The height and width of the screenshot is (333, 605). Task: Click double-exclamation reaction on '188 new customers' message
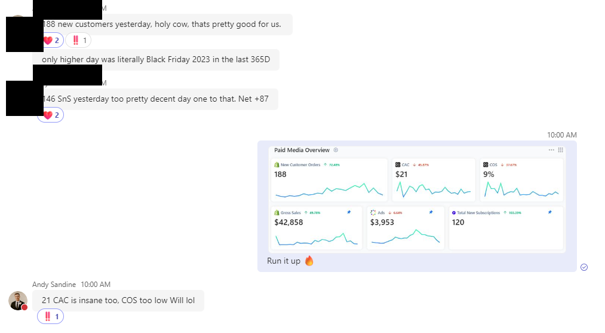[78, 40]
